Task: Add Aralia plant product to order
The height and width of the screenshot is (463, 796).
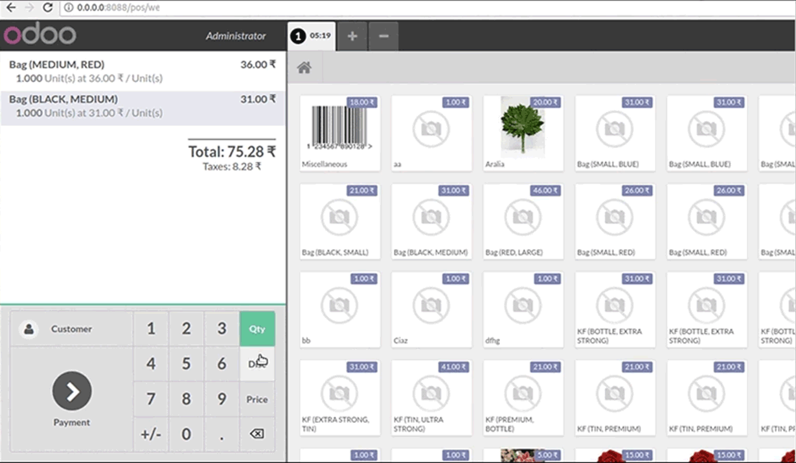Action: click(523, 133)
